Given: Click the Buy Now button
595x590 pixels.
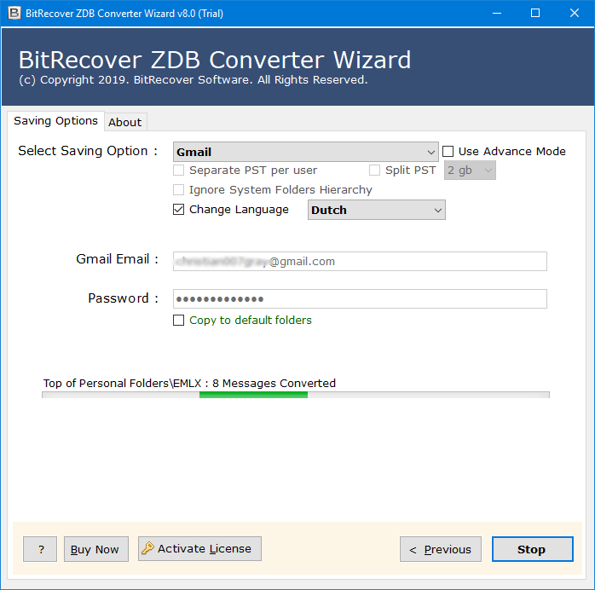Looking at the screenshot, I should point(96,548).
